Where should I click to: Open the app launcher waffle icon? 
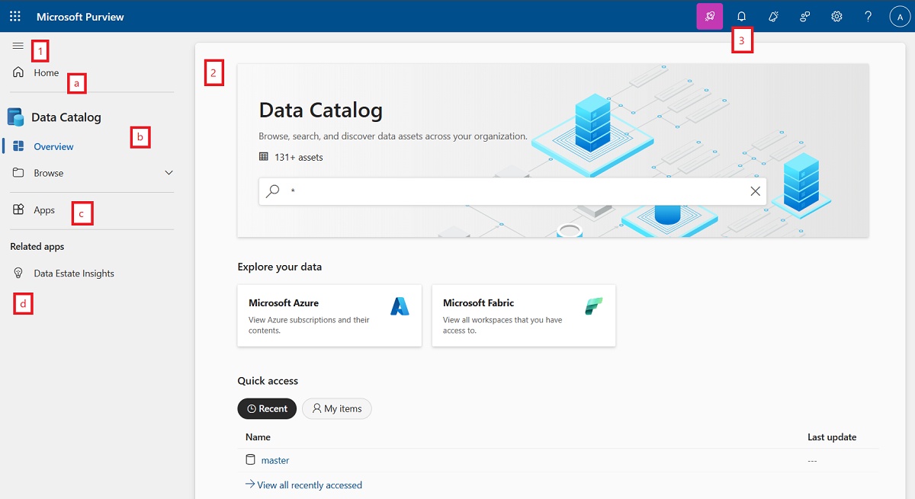coord(14,16)
